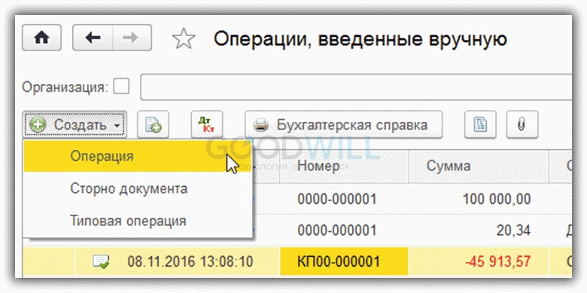Navigate forward with the right arrow
Viewport: 587px width, 293px height.
[132, 38]
